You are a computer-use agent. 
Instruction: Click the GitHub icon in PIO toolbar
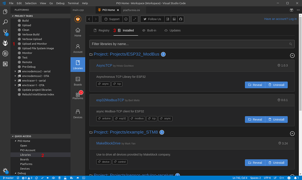click(x=181, y=19)
